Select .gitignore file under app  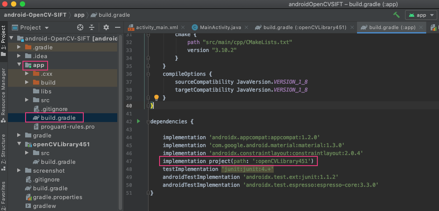[50, 109]
